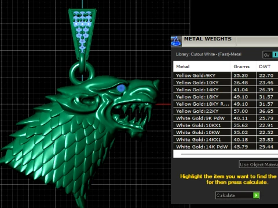Select the White Gold:14K PdW row
Viewport: 278px width, 208px height.
click(x=226, y=147)
